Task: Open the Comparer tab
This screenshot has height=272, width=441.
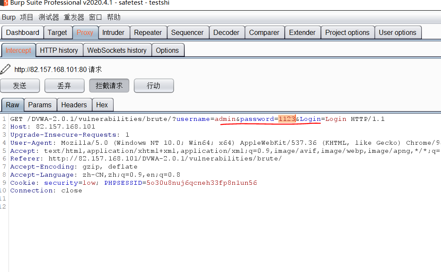Action: tap(264, 33)
